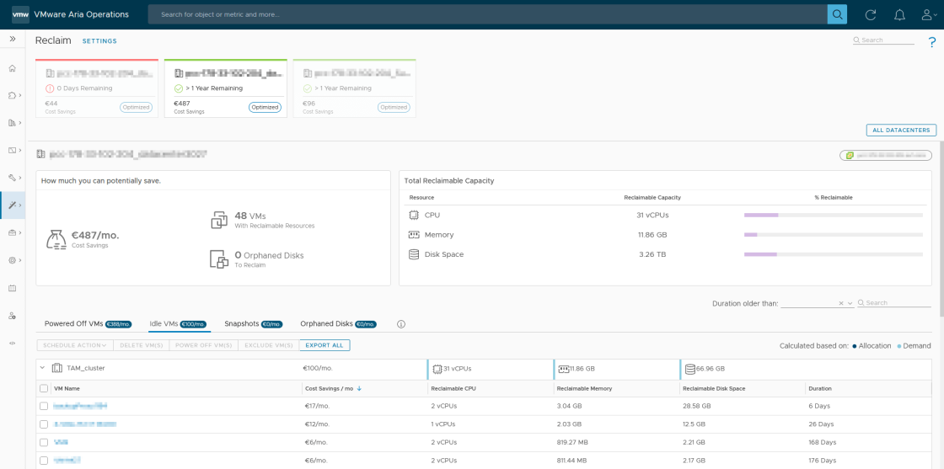Open the Duration older than dropdown

tap(850, 303)
